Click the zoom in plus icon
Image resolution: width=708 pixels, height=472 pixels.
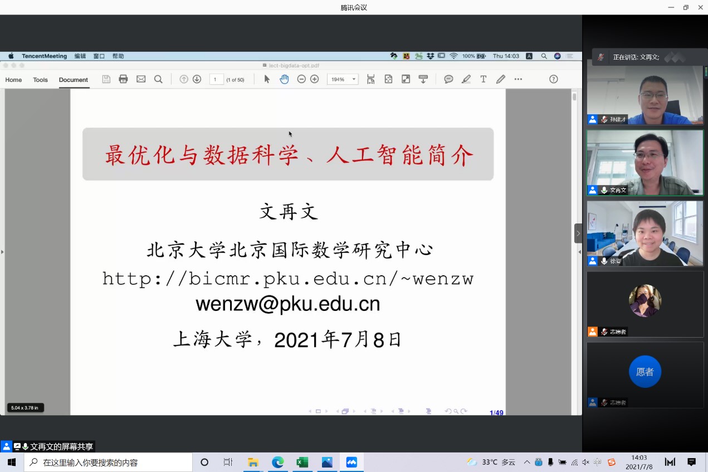point(314,79)
